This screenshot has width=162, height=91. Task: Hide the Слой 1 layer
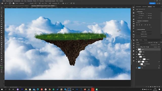[136, 54]
